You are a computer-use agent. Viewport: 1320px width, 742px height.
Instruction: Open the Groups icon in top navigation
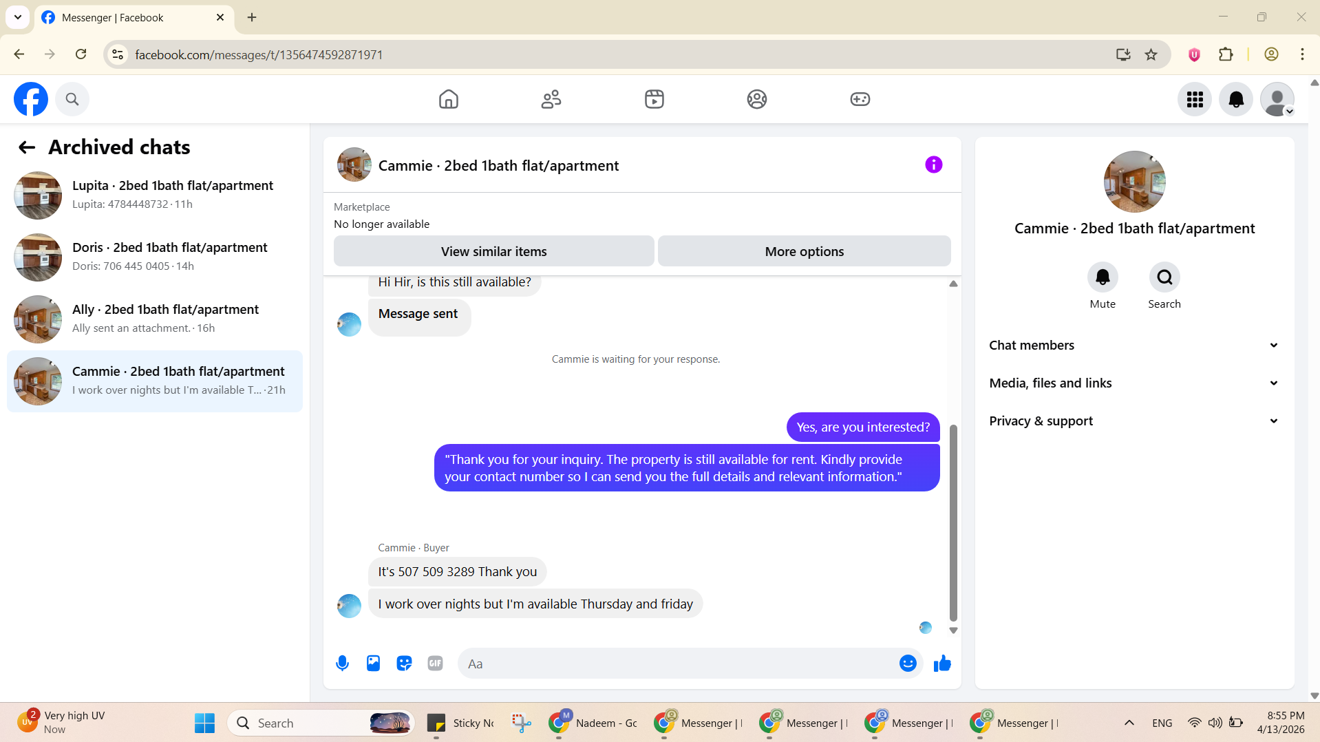pos(757,99)
